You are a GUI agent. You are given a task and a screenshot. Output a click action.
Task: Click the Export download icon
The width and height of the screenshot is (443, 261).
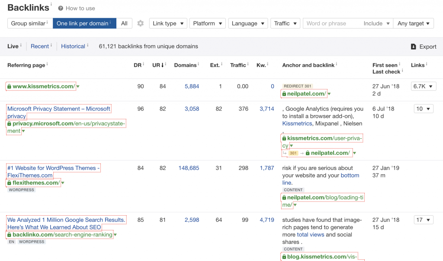413,47
